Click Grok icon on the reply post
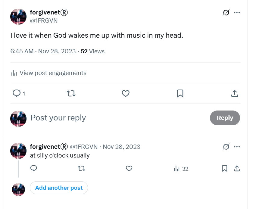Viewport: 253px width, 209px height. (x=226, y=147)
